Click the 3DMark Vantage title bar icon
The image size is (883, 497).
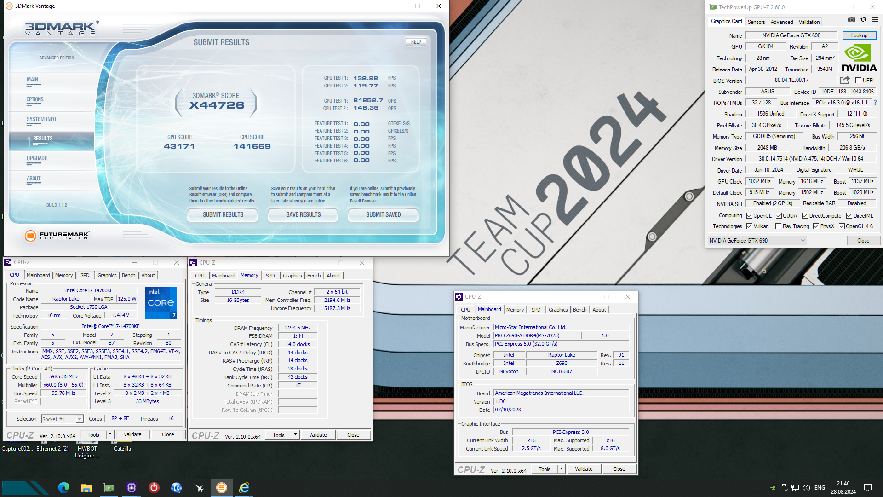pyautogui.click(x=9, y=6)
